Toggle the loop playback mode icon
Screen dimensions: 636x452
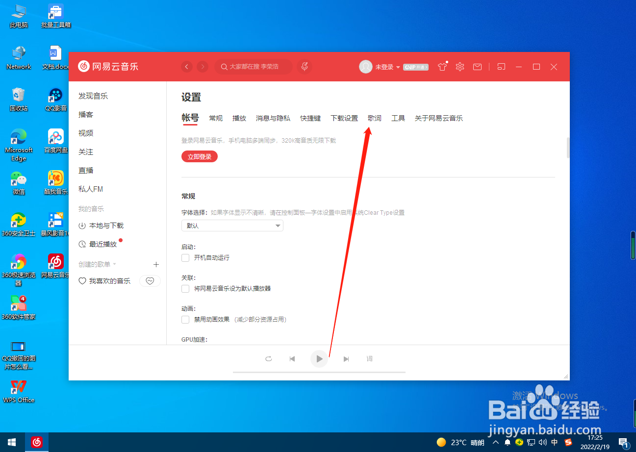tap(269, 359)
